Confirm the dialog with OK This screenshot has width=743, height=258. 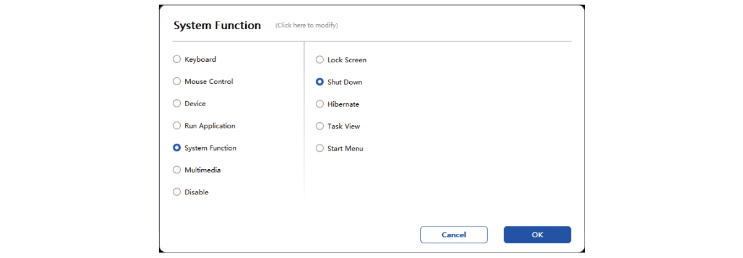[x=537, y=235]
